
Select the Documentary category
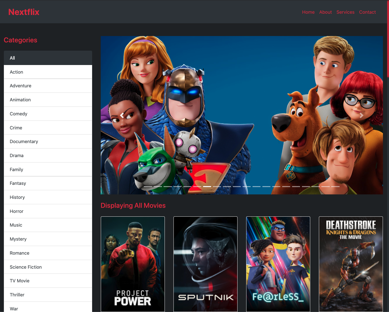tap(48, 141)
